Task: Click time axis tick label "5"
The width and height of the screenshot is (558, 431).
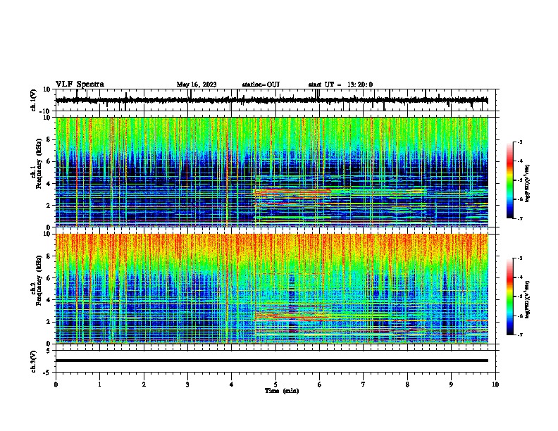Action: click(275, 385)
